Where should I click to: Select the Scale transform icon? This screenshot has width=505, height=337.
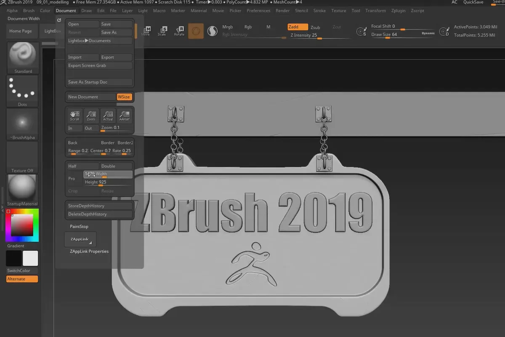click(x=162, y=31)
